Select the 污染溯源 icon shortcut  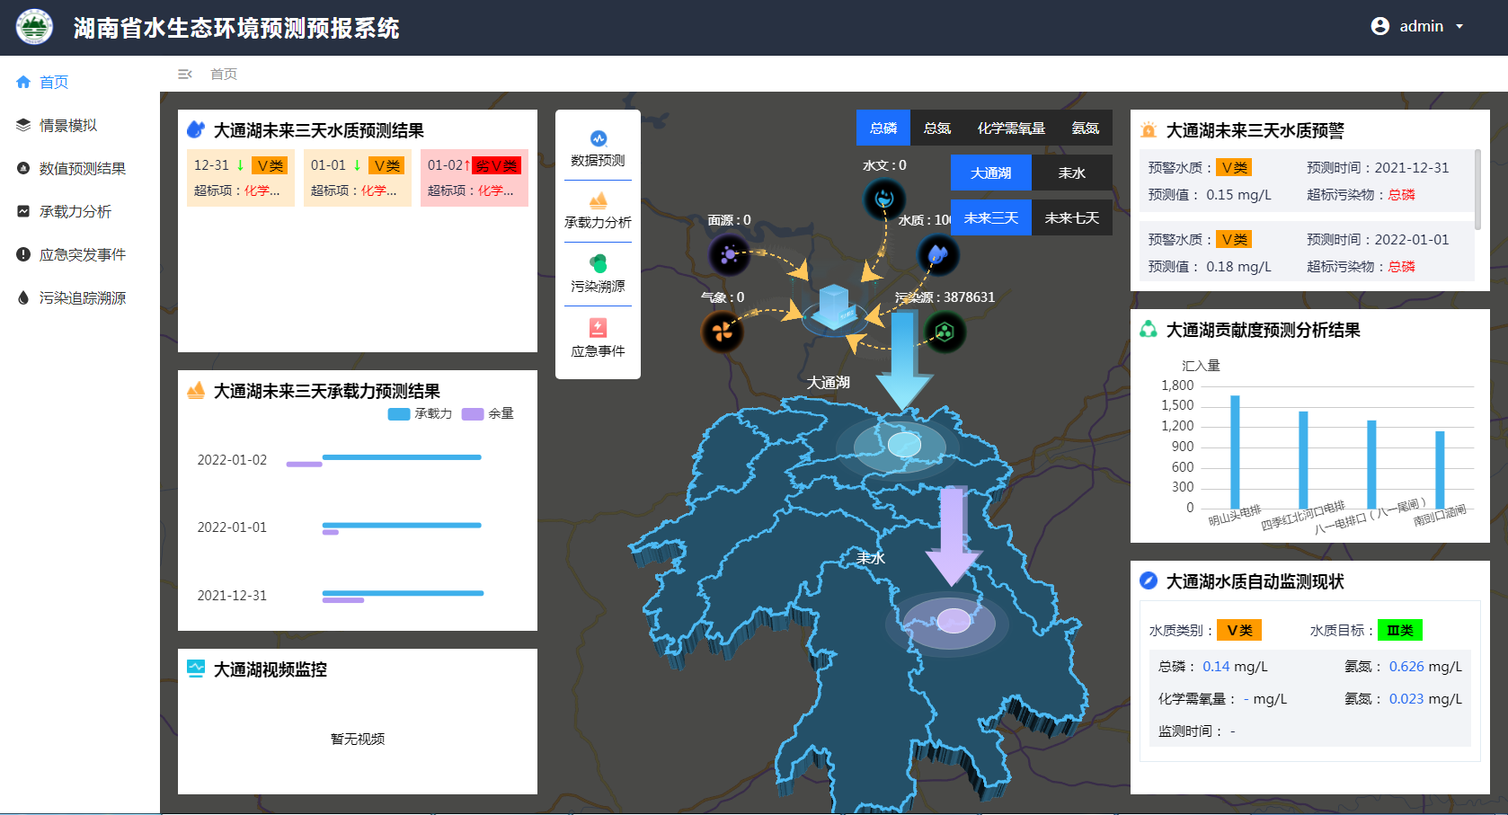[598, 264]
